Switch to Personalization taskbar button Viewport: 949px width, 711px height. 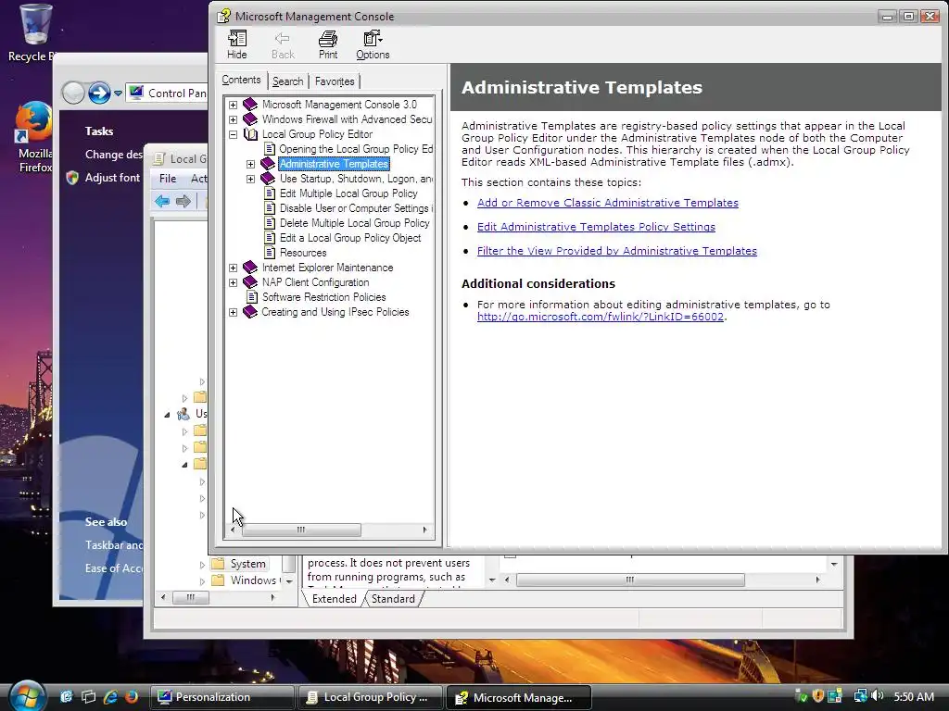pyautogui.click(x=221, y=697)
